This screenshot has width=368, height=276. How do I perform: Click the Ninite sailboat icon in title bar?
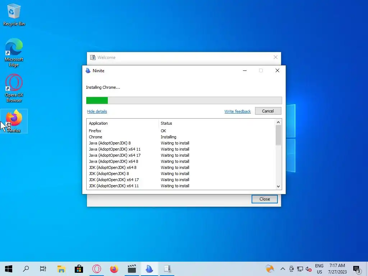coord(88,71)
